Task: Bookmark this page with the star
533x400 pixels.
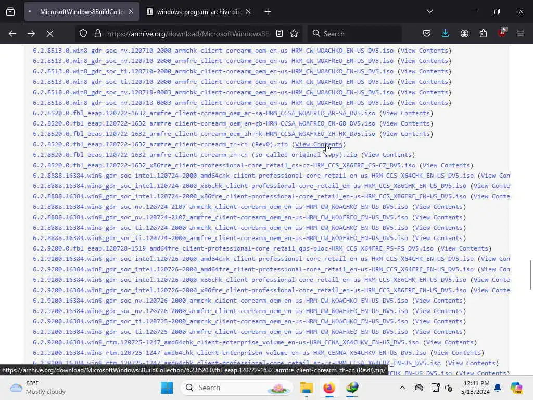Action: tap(295, 34)
